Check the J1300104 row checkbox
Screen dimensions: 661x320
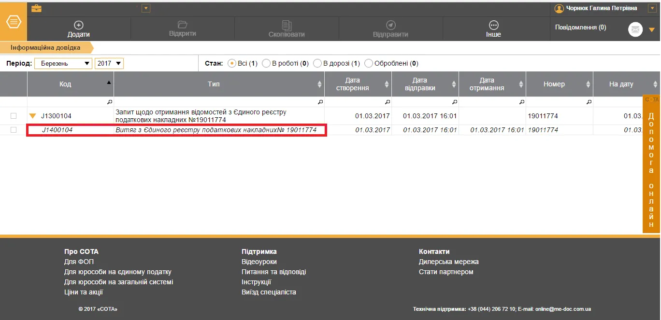(x=14, y=116)
